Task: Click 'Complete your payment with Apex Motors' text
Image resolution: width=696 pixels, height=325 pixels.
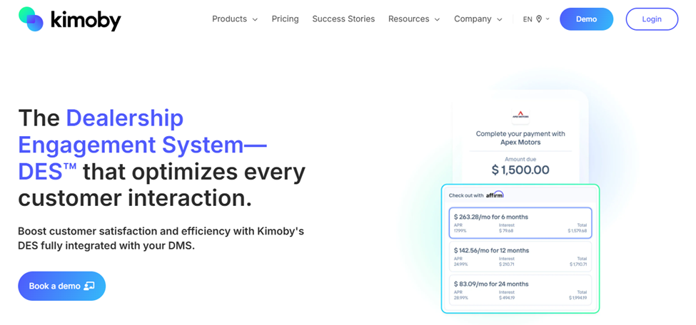Action: pyautogui.click(x=520, y=138)
